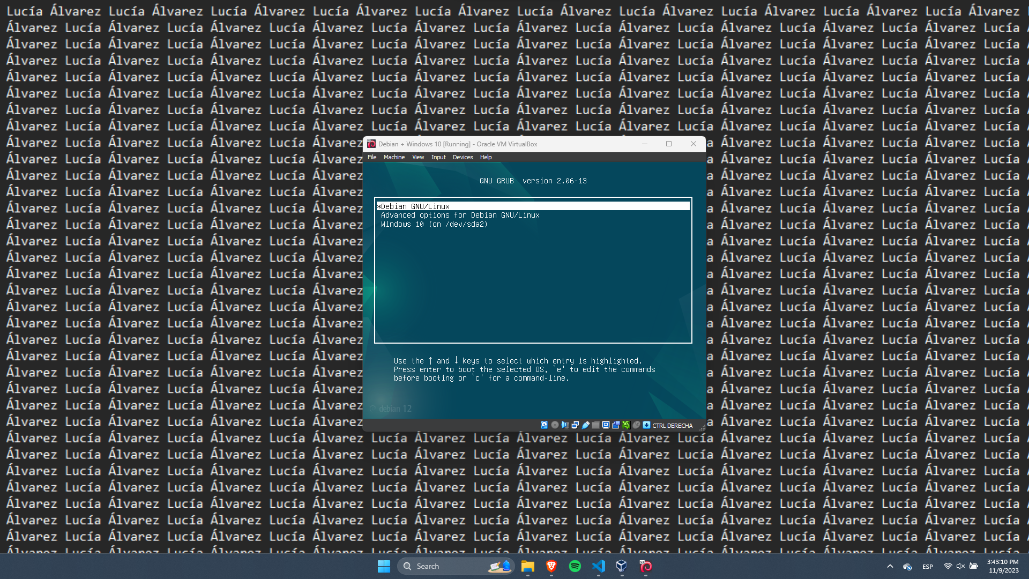1029x579 pixels.
Task: Open the Machine menu
Action: [x=394, y=157]
